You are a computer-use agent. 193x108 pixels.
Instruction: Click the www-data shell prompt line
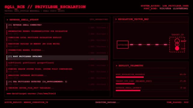coord(31,94)
